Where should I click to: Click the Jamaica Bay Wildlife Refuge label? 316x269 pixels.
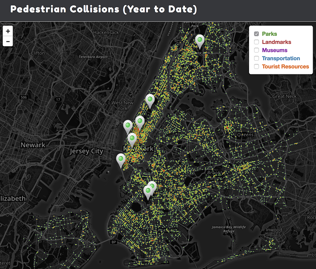pyautogui.click(x=229, y=229)
